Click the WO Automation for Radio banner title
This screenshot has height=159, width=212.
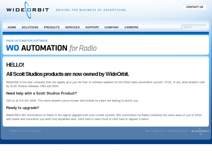tap(51, 48)
